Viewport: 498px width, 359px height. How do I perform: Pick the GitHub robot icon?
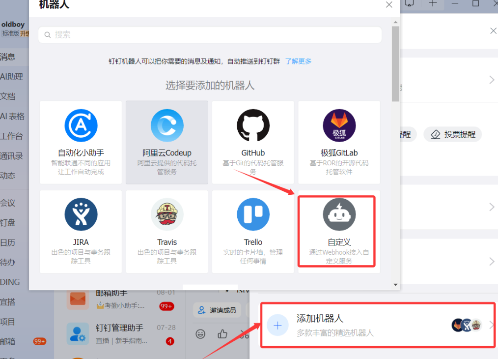click(253, 125)
